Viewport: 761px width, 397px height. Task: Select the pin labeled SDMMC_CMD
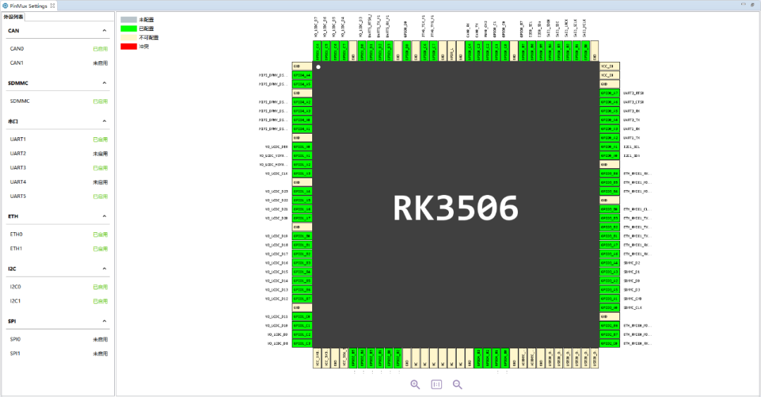point(610,298)
